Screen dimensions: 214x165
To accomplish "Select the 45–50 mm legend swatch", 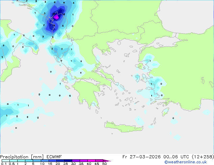I will (99, 161).
